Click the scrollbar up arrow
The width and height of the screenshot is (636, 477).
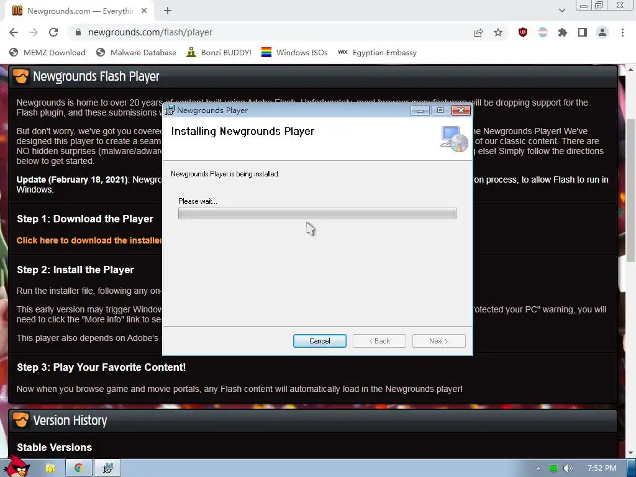tap(631, 70)
